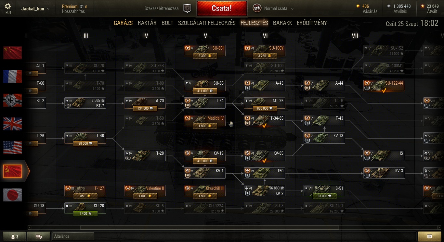Screen dimensions: 444x242
Task: Select the USA nation flag
Action: [12, 148]
